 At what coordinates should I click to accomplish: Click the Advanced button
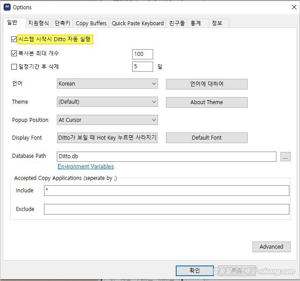[x=271, y=247]
